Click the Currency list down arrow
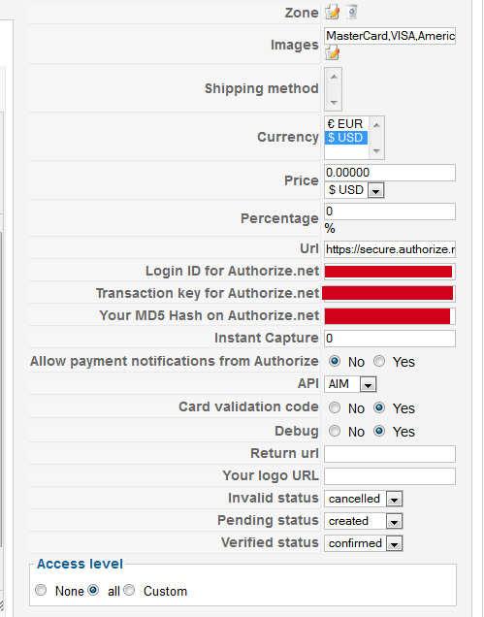 [376, 151]
